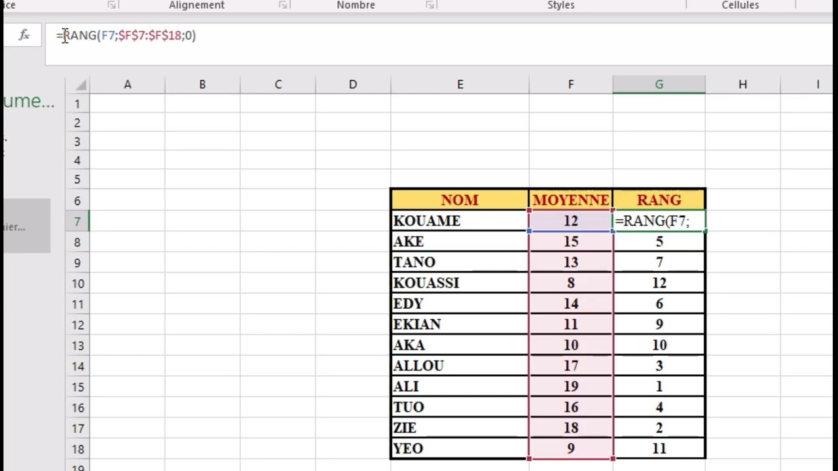
Task: Click EDY's moyenne value 14
Action: (x=571, y=304)
